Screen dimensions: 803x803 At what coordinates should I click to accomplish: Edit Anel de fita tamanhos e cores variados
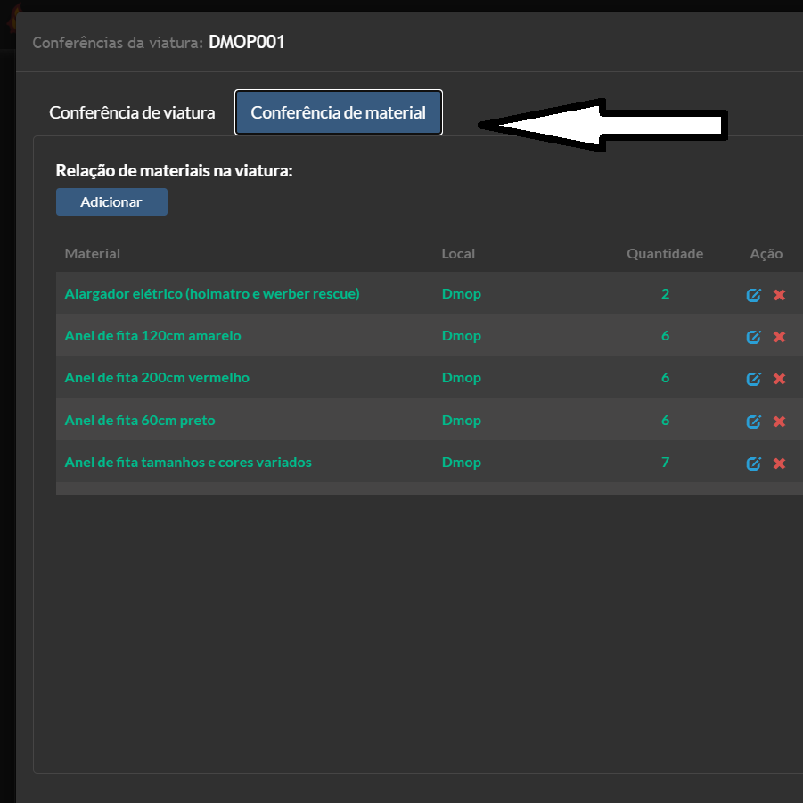click(x=753, y=463)
